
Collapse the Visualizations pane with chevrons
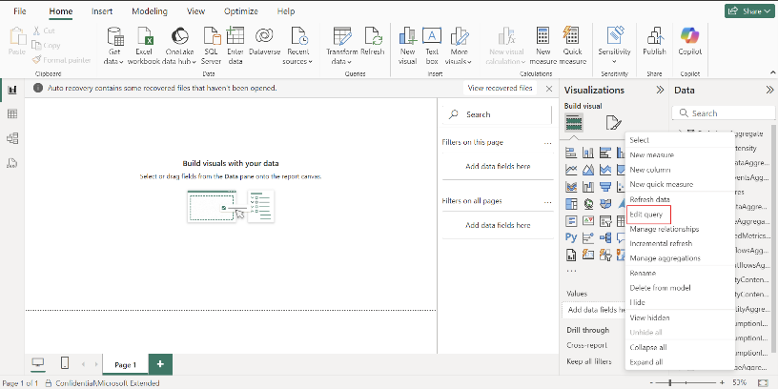pos(659,90)
